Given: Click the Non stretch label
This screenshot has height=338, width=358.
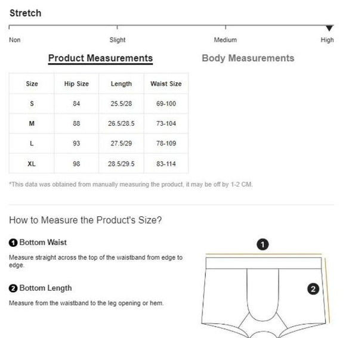Looking at the screenshot, I should [14, 40].
